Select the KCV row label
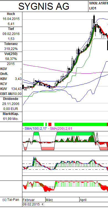The height and width of the screenshot is (208, 108). 4,84
